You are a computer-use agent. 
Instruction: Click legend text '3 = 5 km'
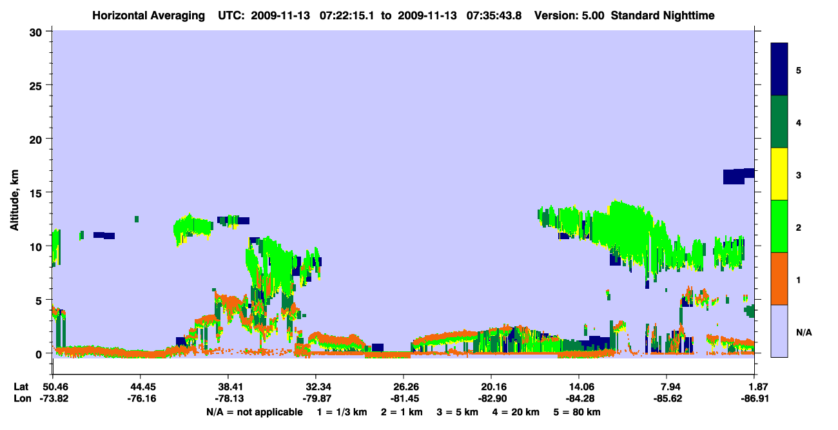(458, 412)
